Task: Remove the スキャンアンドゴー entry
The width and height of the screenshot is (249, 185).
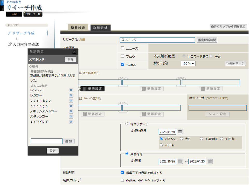Action: click(x=71, y=111)
